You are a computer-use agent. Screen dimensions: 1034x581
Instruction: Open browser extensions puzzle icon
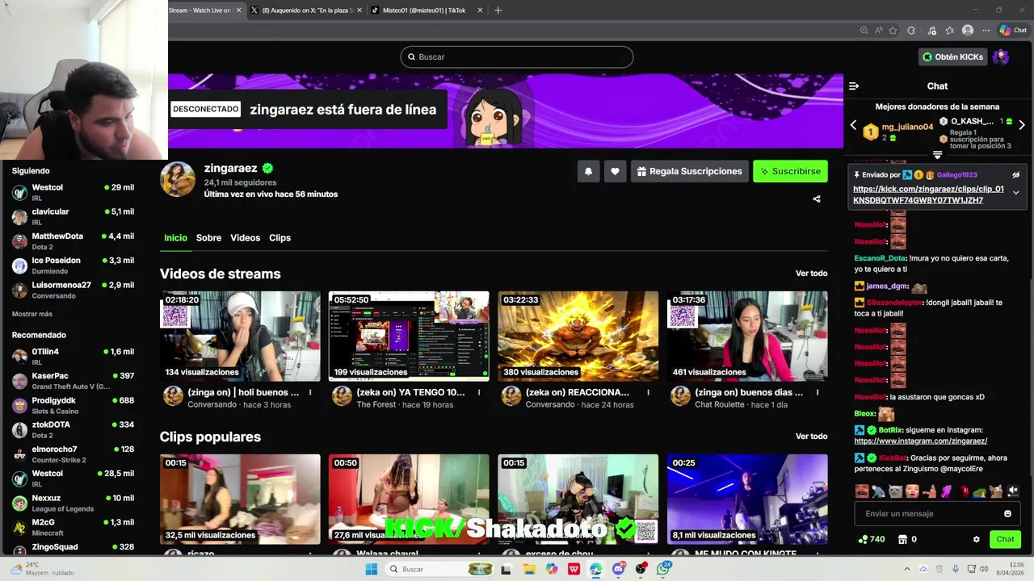coord(911,31)
